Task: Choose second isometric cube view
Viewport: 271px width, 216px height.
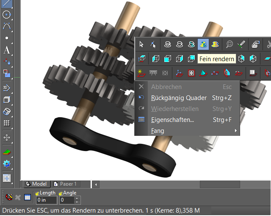Action: tap(253, 59)
